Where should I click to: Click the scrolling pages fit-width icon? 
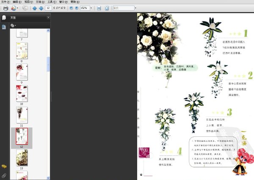pos(99,8)
